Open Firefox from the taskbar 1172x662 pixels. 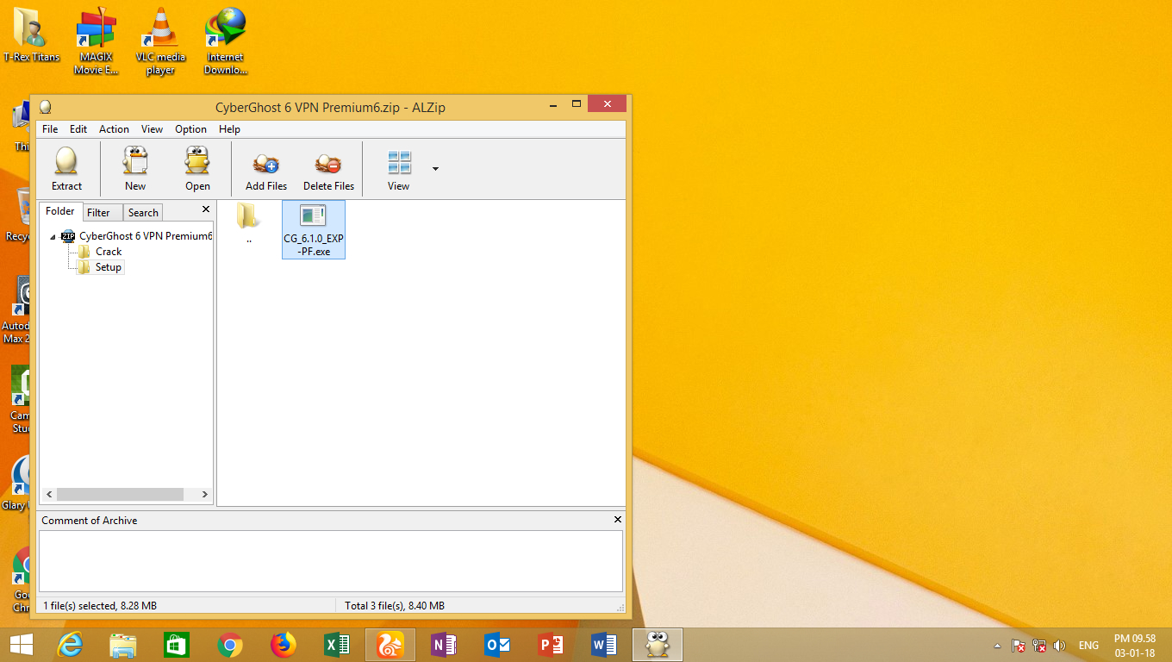[283, 645]
